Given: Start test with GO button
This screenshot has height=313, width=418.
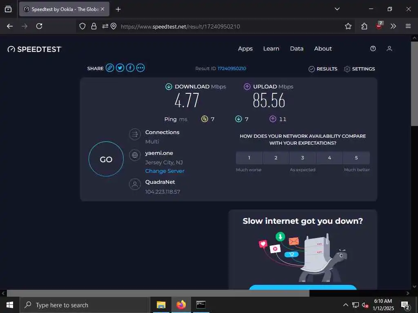Looking at the screenshot, I should pyautogui.click(x=106, y=159).
